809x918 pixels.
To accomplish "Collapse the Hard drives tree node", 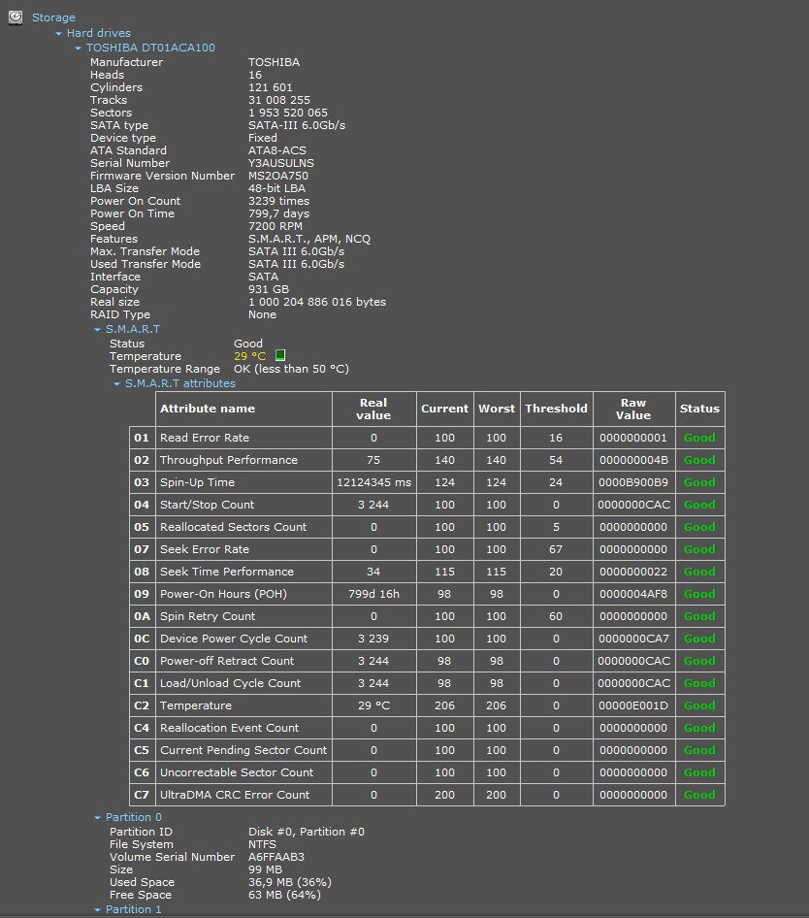I will click(58, 33).
